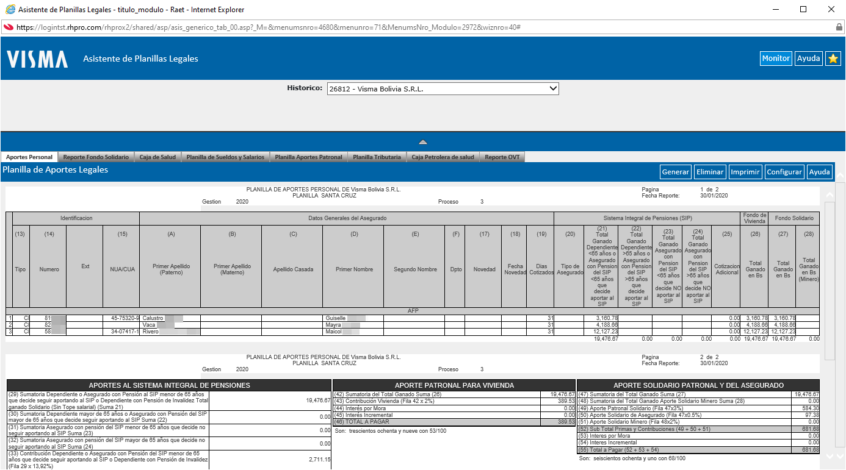Click the report scroll up arrow
The image size is (846, 470).
830,195
